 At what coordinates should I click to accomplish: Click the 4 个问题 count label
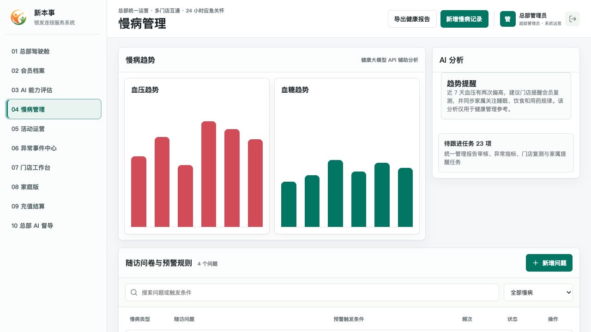[x=207, y=264]
